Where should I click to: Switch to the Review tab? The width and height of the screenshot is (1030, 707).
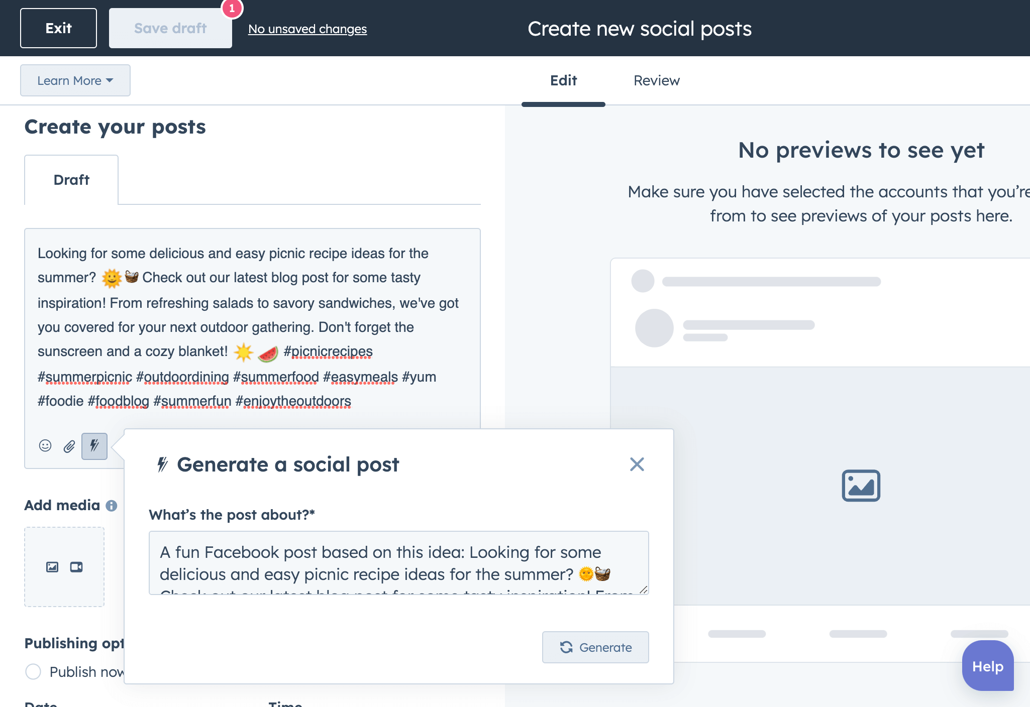point(657,80)
